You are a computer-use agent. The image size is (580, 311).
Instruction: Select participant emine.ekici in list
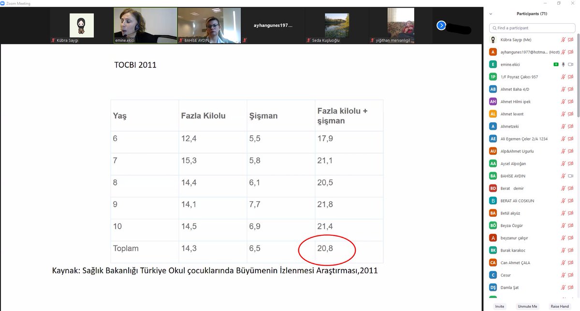coord(532,64)
